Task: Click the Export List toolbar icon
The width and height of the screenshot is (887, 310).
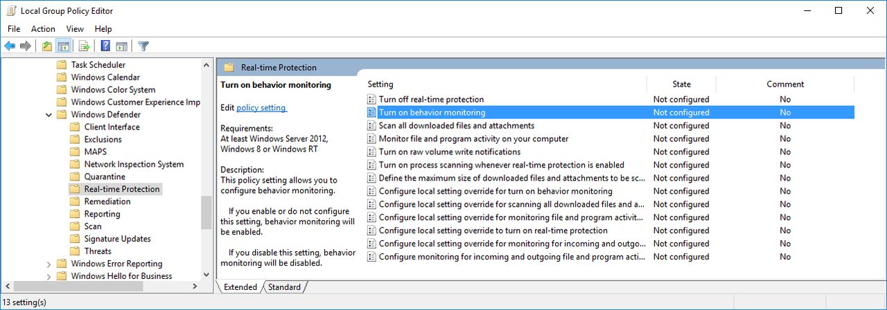Action: [84, 46]
